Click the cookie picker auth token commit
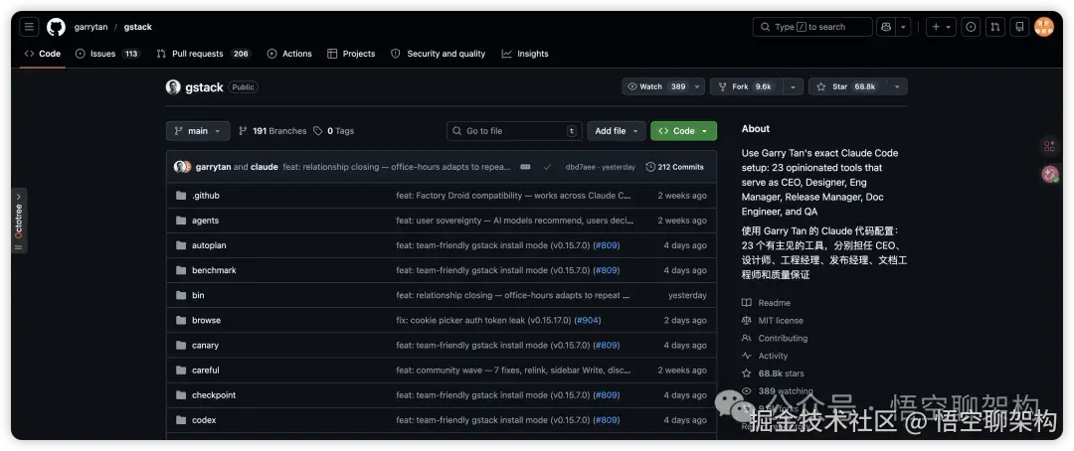 tap(483, 320)
